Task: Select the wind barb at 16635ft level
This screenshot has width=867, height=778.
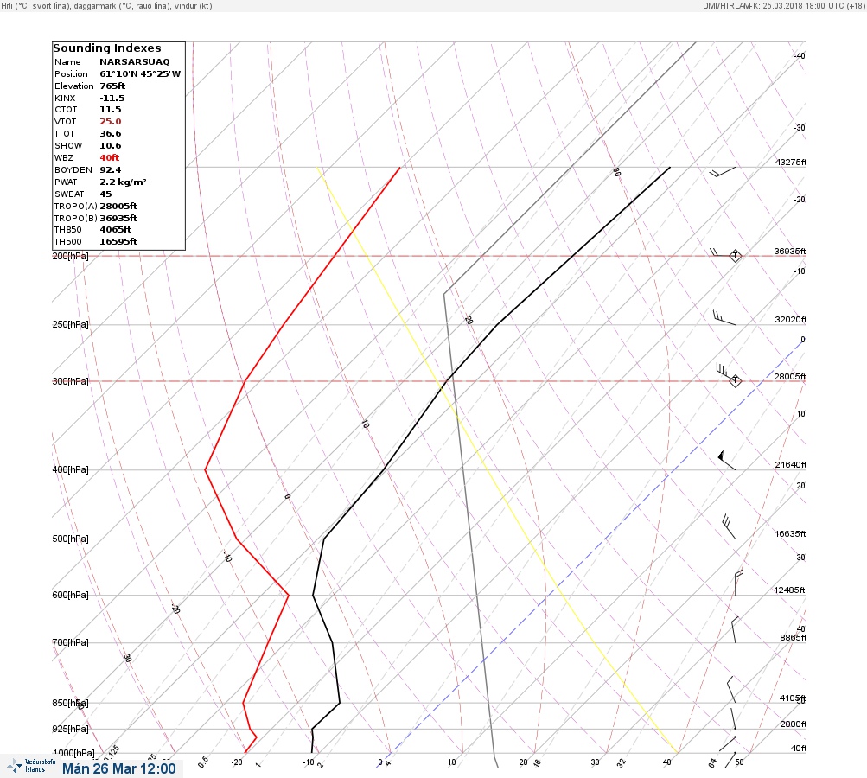Action: click(729, 526)
